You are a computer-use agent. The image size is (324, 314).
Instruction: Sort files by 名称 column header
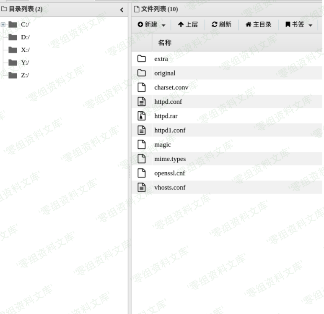click(164, 42)
